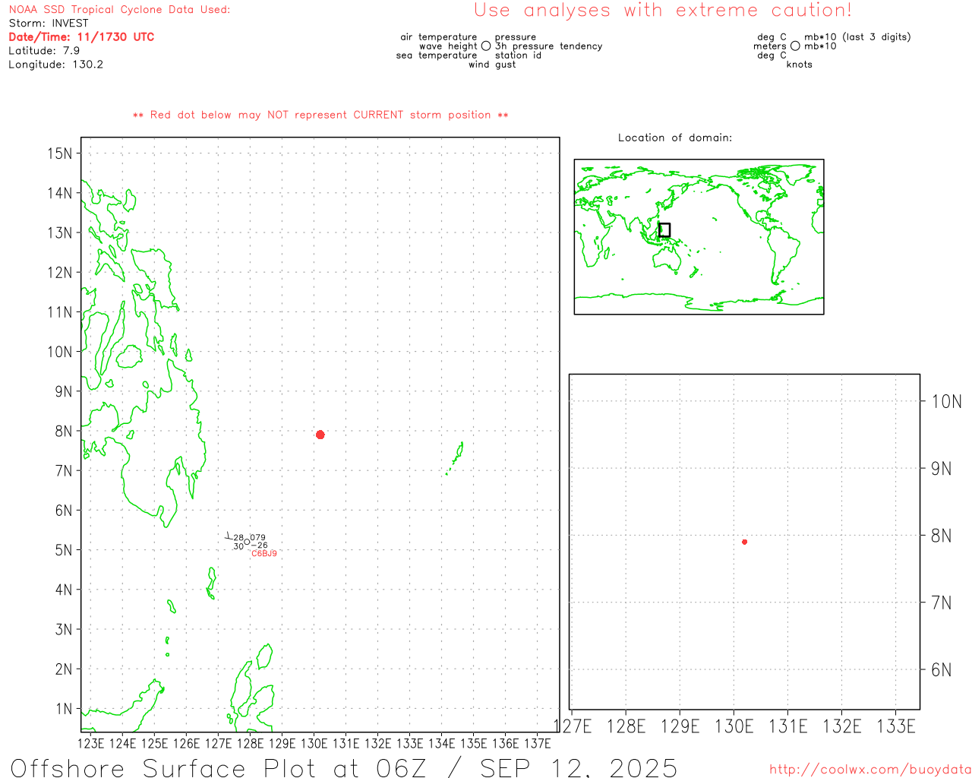Click the 127E label on zoomed map
Viewport: 972px width, 778px height.
[x=573, y=726]
